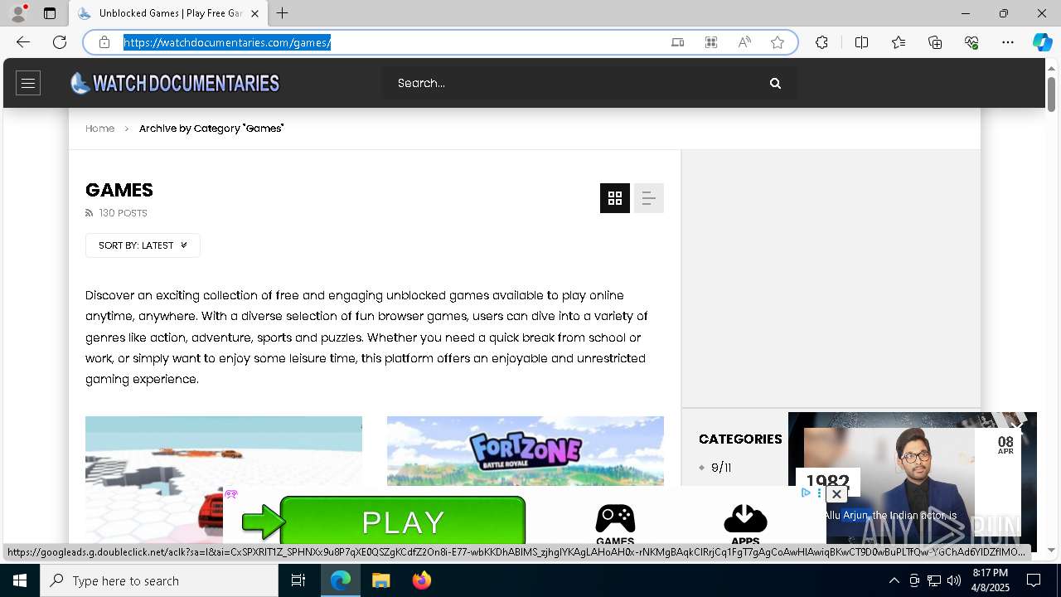Add this page to favorites star
Screen dimensions: 1061x597
[x=778, y=42]
